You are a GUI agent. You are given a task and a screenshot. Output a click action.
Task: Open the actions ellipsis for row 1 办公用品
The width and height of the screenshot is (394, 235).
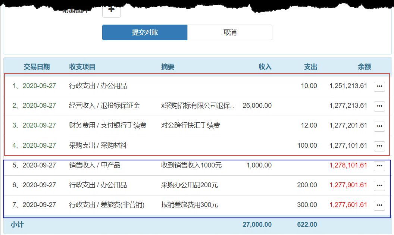click(x=379, y=86)
